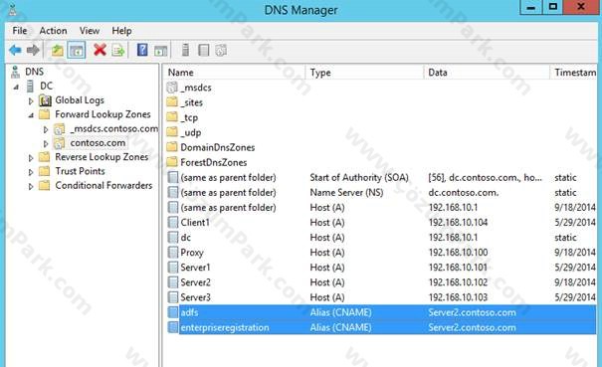Screen dimensions: 602x367
Task: Click the New server toolbar icon
Action: point(185,50)
